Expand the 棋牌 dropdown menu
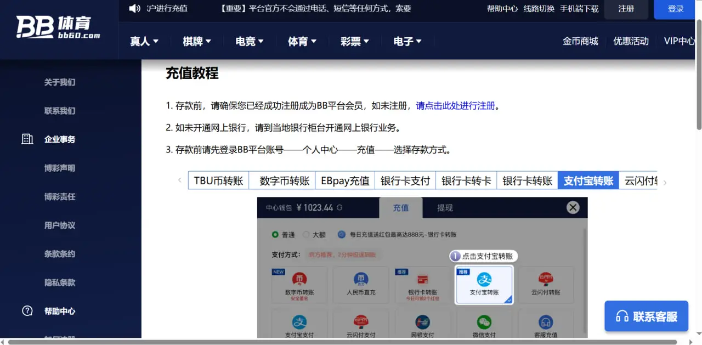Image resolution: width=702 pixels, height=345 pixels. coord(197,41)
